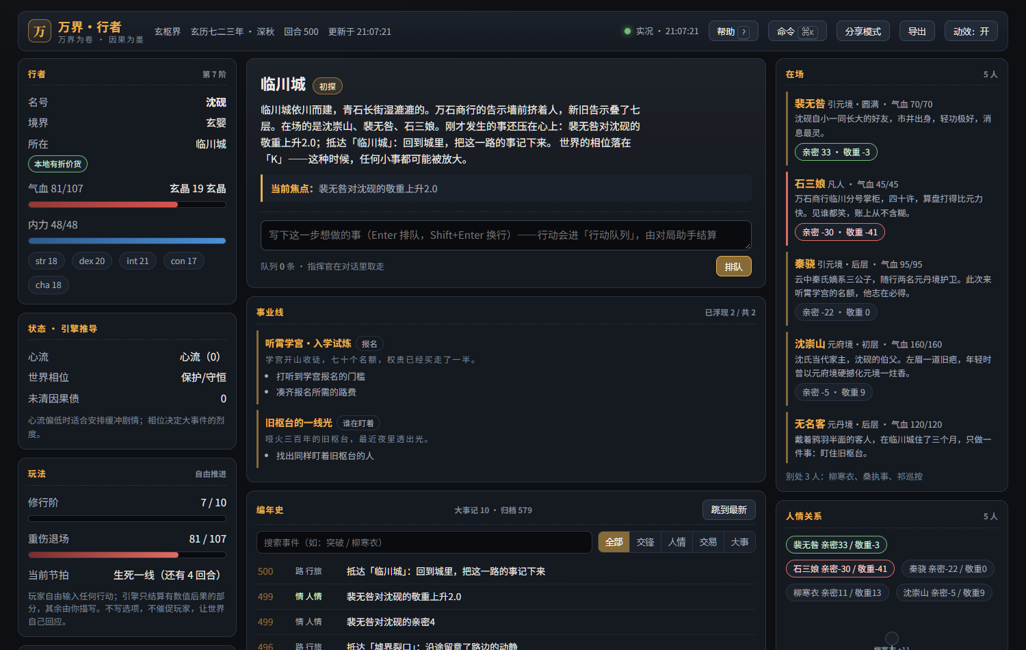Select the cha 18 attribute chip

pyautogui.click(x=49, y=285)
